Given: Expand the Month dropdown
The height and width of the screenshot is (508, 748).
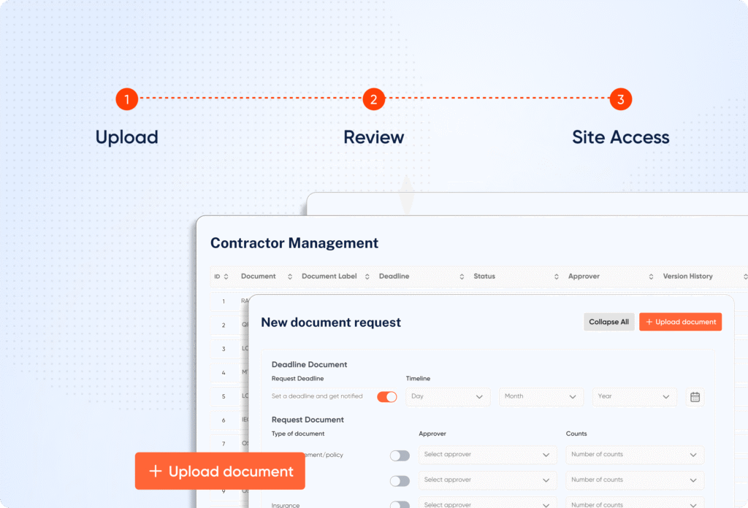Looking at the screenshot, I should click(541, 396).
